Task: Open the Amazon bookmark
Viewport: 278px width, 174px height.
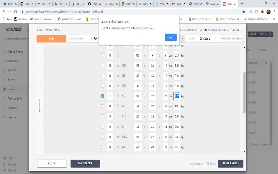Action: (20, 19)
